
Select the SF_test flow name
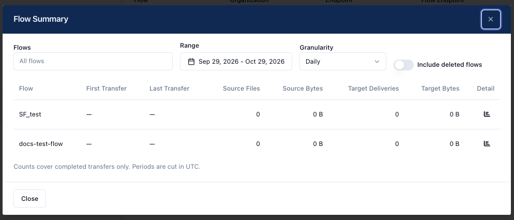(30, 114)
